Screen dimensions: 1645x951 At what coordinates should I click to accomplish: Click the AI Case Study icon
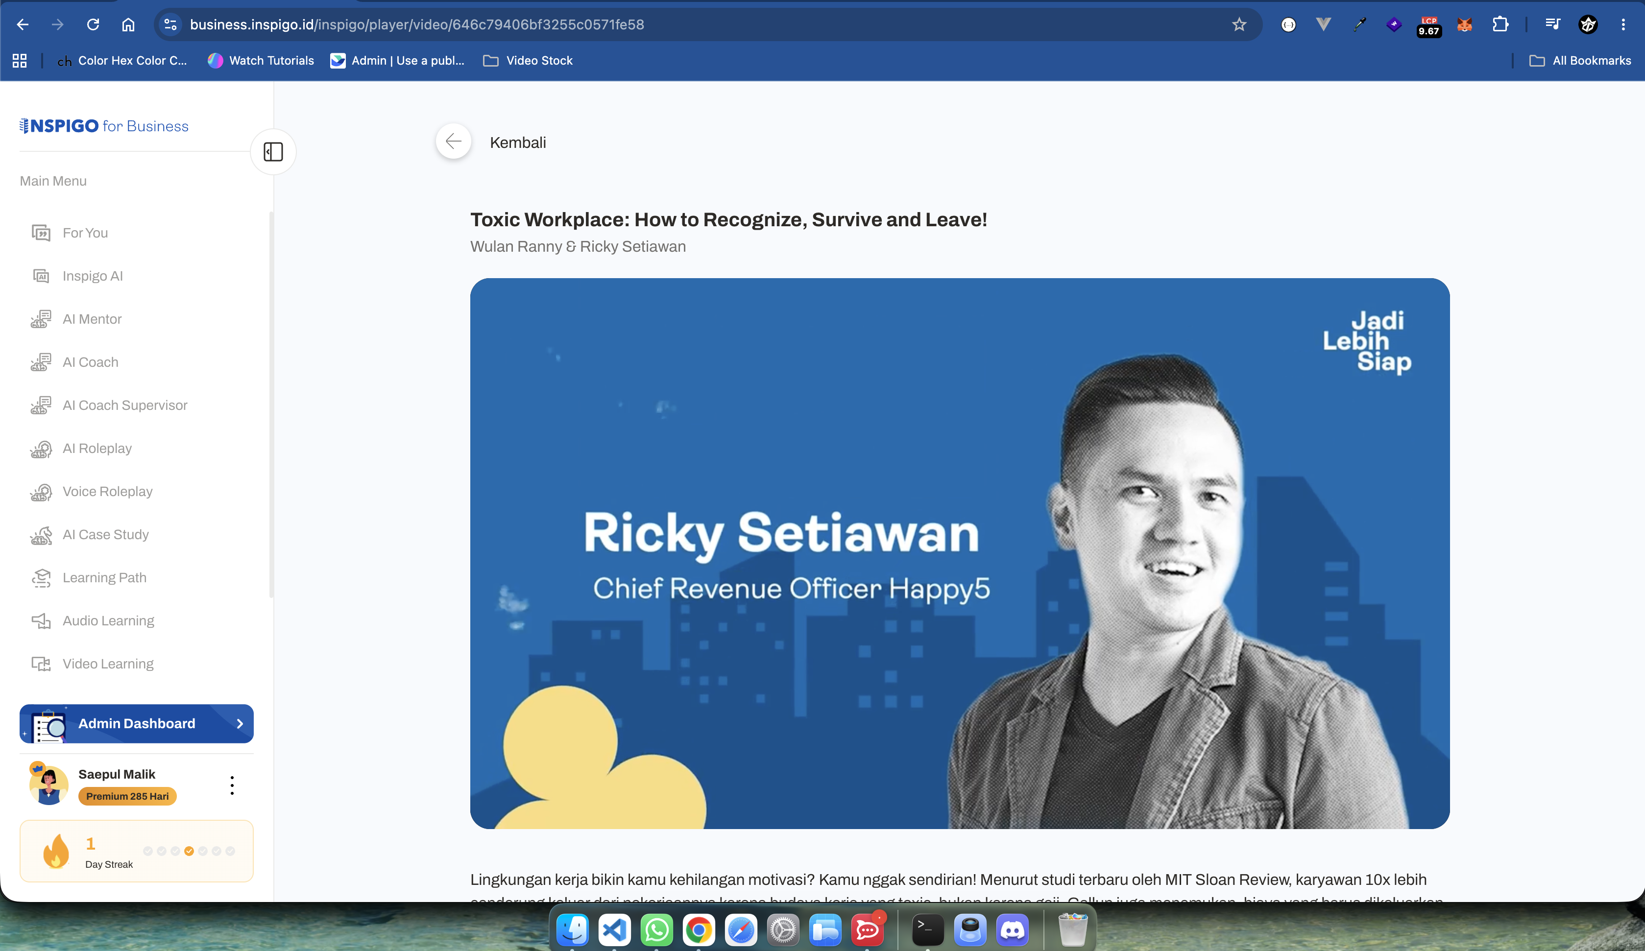[41, 535]
